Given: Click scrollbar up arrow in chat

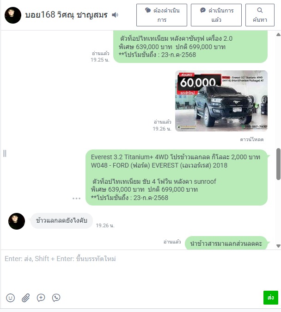Looking at the screenshot, I should pyautogui.click(x=278, y=35).
